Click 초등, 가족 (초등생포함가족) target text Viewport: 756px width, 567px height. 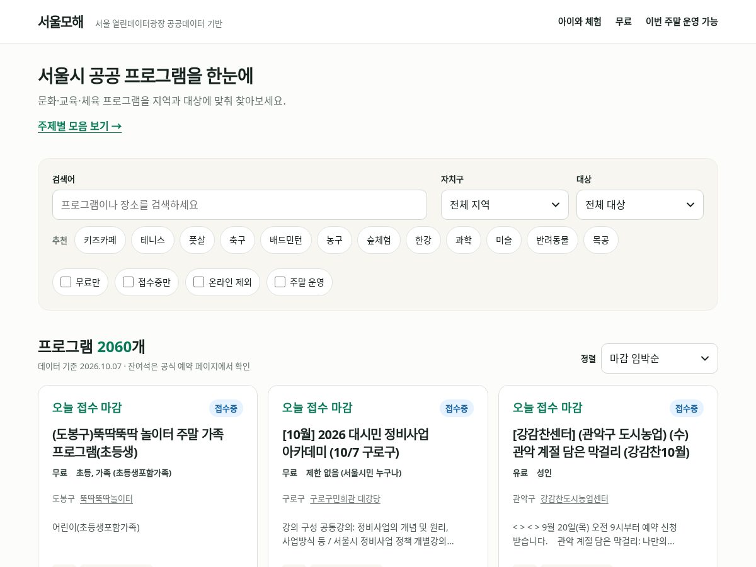[x=124, y=472]
